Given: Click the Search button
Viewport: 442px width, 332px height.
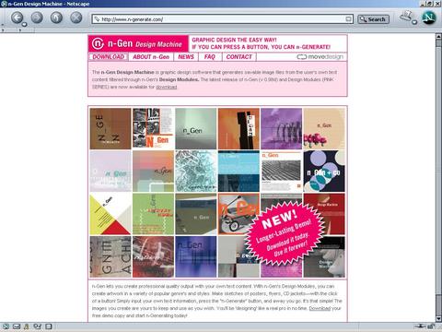Looking at the screenshot, I should click(x=373, y=19).
